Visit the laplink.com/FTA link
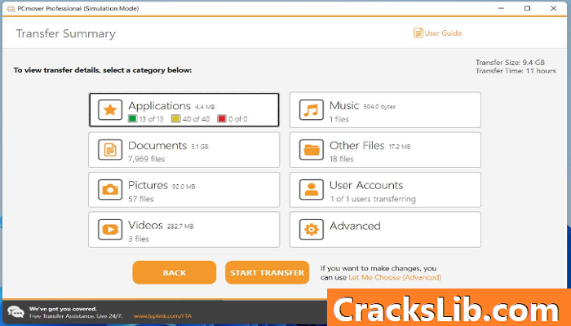Screen dimensions: 571x326 tap(162, 316)
